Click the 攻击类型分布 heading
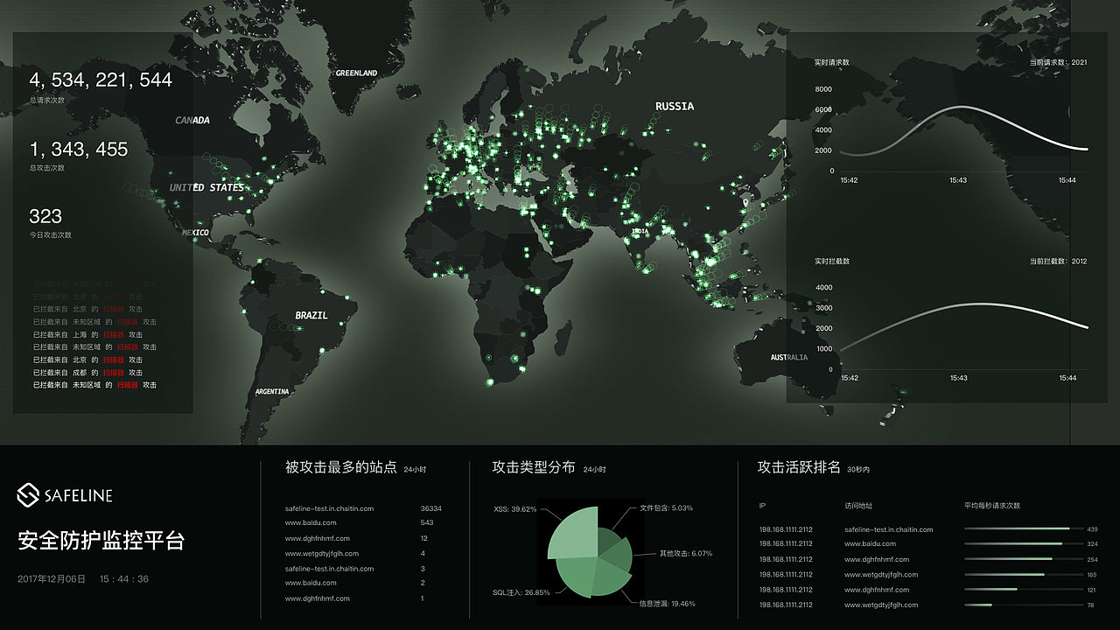This screenshot has width=1120, height=630. click(x=534, y=467)
